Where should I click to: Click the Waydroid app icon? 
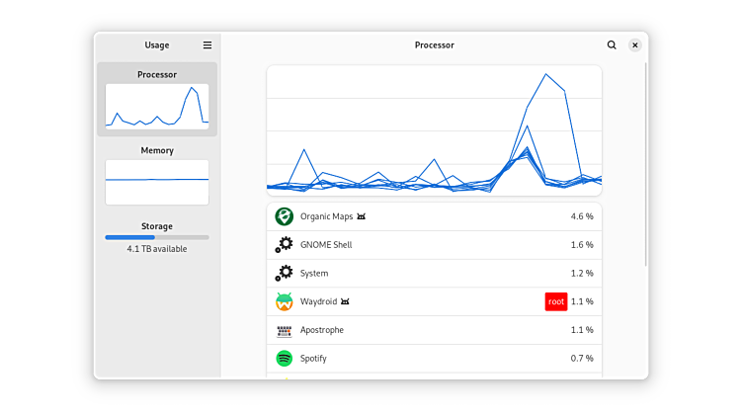click(285, 301)
